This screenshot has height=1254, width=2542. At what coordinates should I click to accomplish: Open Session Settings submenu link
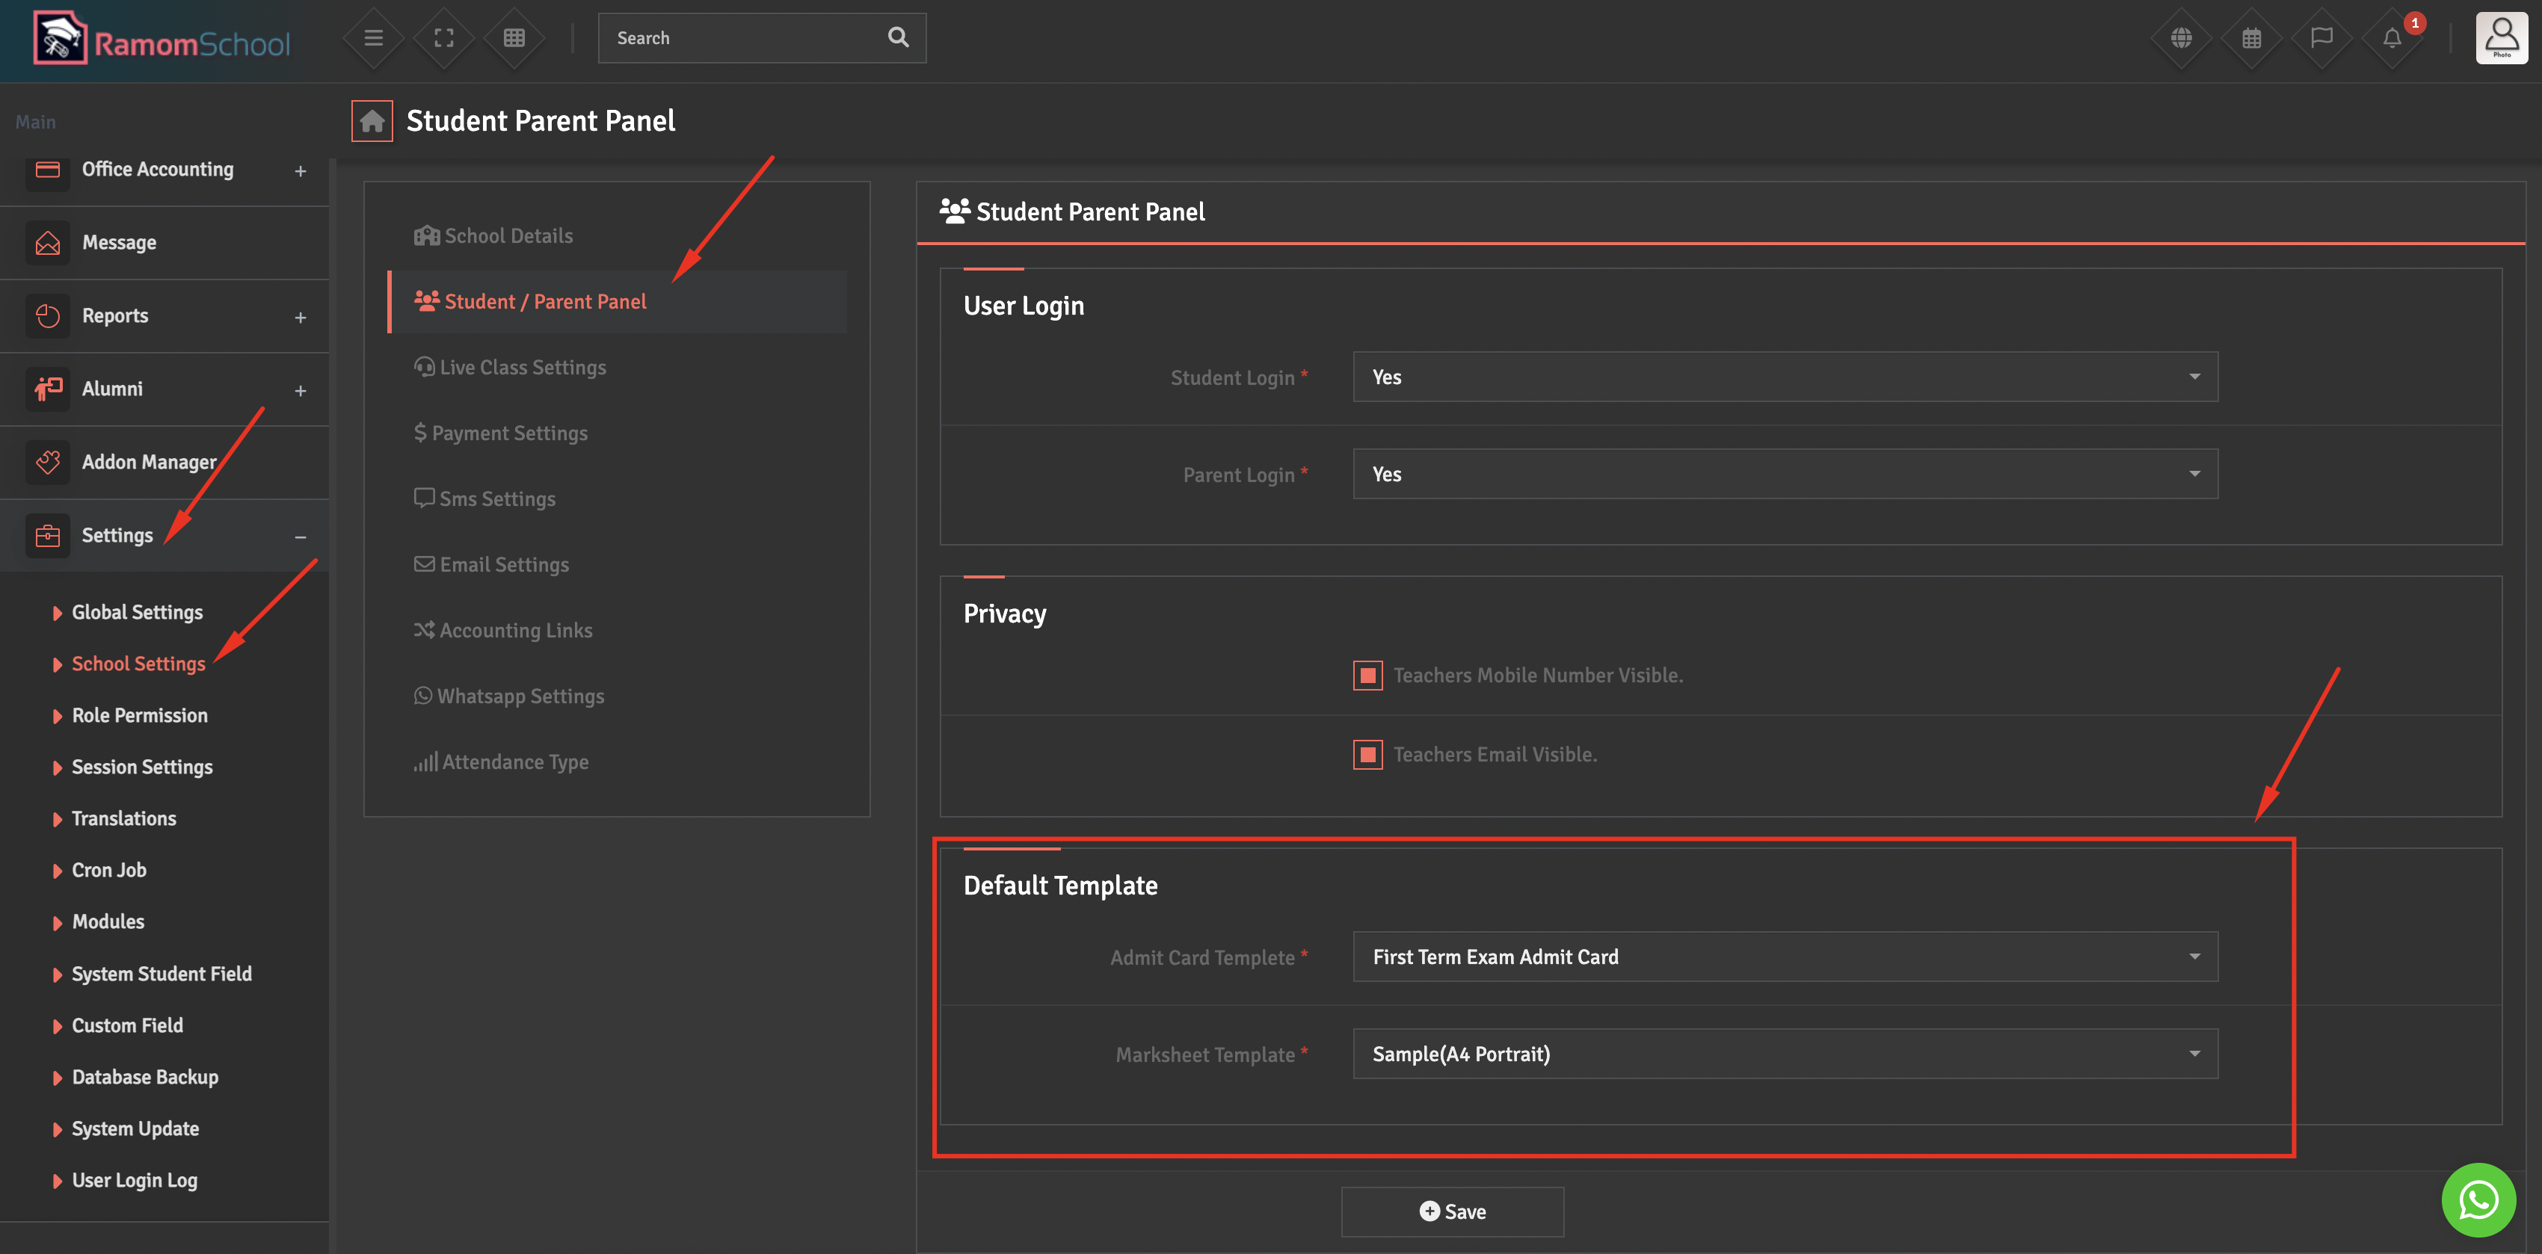click(x=142, y=767)
